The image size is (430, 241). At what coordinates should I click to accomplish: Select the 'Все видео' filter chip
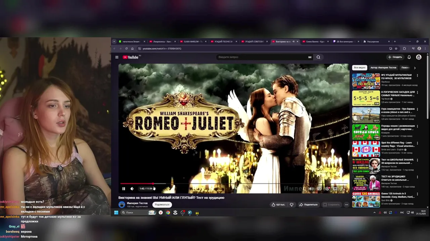359,68
